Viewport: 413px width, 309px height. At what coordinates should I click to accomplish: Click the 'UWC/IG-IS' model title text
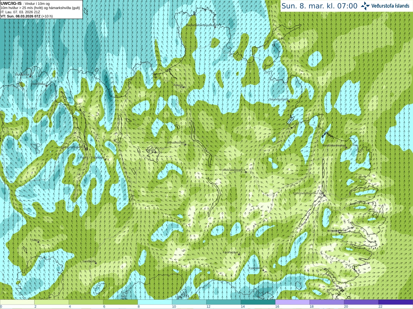click(x=11, y=4)
